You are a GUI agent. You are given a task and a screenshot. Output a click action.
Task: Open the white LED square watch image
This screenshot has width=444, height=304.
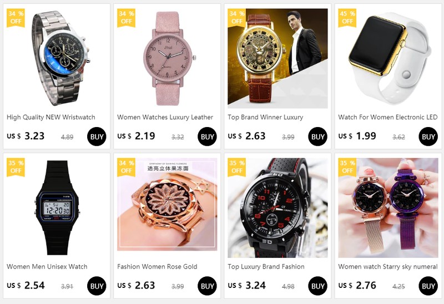[388, 58]
